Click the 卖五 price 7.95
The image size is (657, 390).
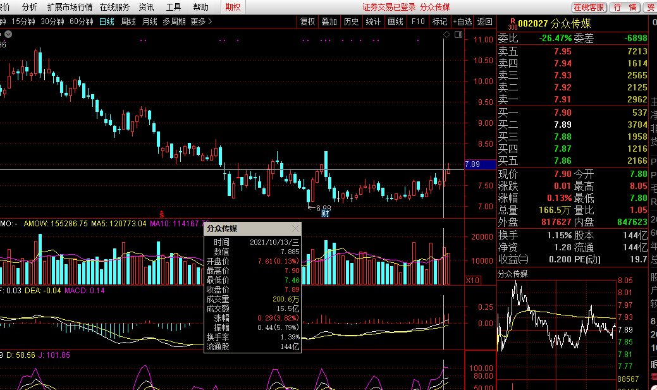(x=562, y=52)
